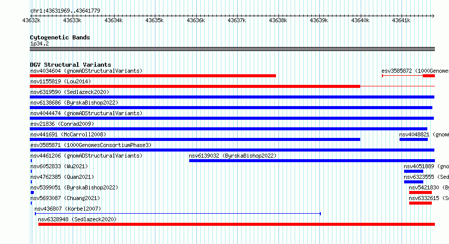Click the red bar under nsv5421830
This screenshot has width=449, height=244.
(420, 192)
